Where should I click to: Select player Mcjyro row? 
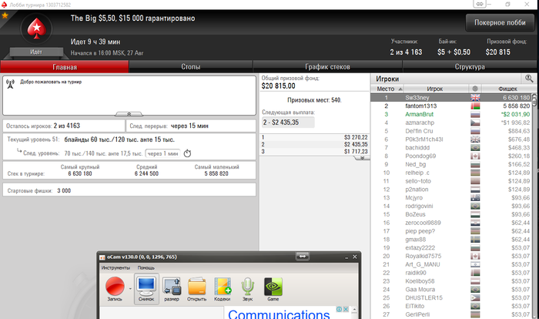click(451, 198)
